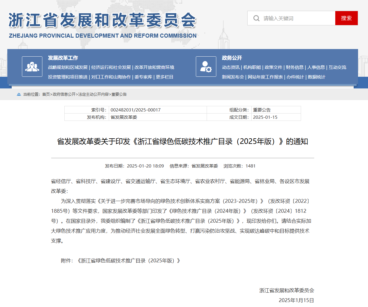The image size is (368, 307).
Task: Click the English subtitle of the commission
Action: [103, 36]
